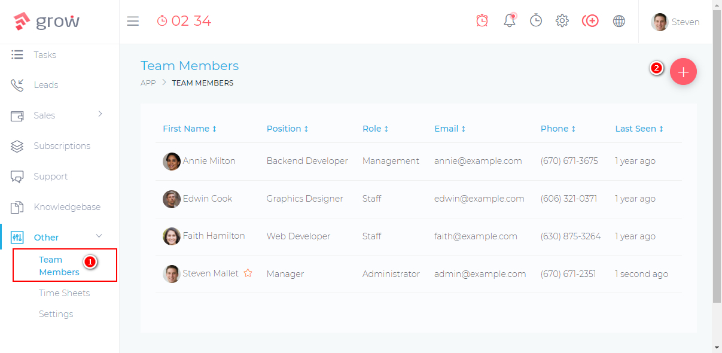Click Edwin Cook's avatar thumbnail
Screen dimensions: 722x353
[x=172, y=199]
